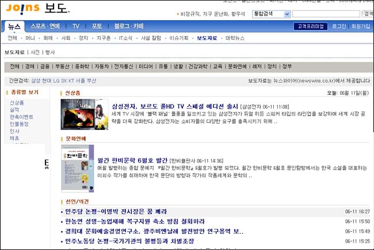This screenshot has width=374, height=250.
Task: Open the 행사 section link
Action: (x=50, y=52)
